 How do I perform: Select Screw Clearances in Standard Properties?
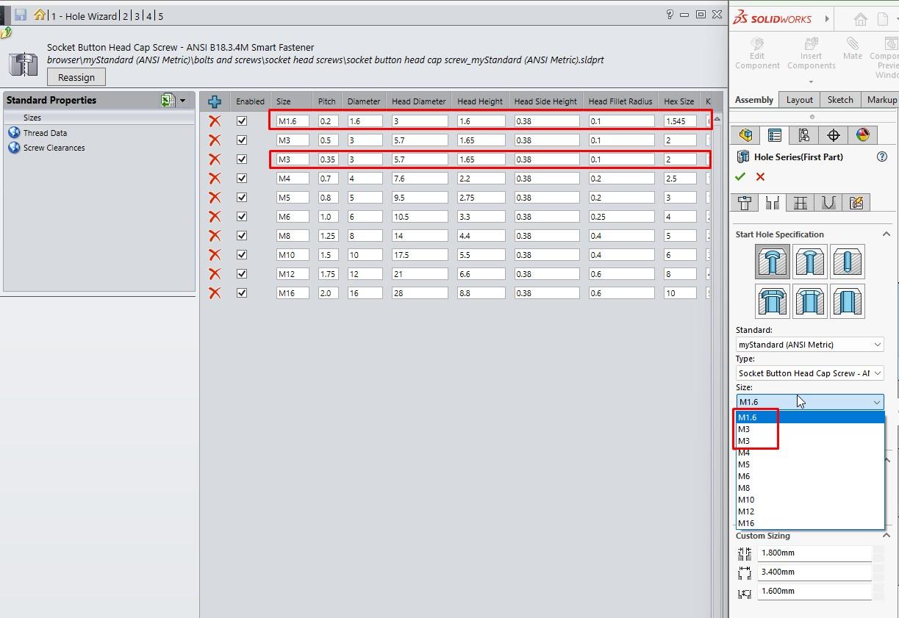[x=54, y=148]
